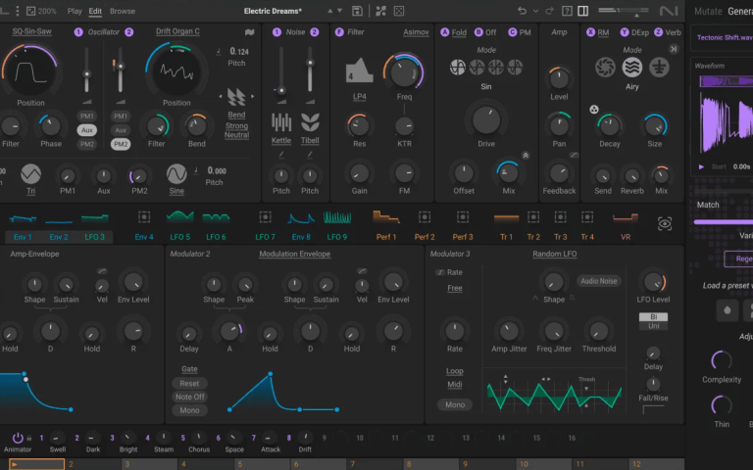Screen dimensions: 753x470
Task: Click the Swell macro knob
Action: point(57,438)
